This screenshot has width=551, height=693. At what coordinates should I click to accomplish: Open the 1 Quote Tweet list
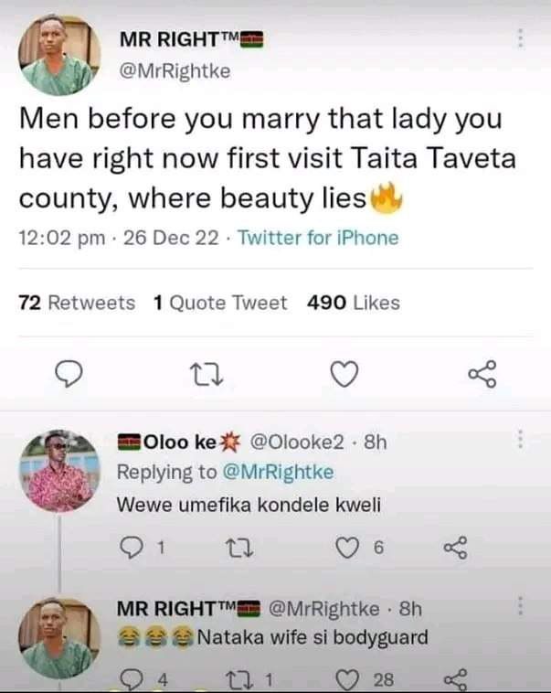pos(220,304)
